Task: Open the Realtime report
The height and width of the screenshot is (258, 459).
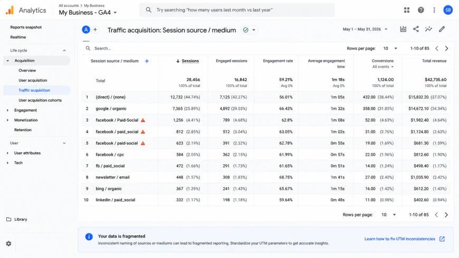Action: coord(18,37)
